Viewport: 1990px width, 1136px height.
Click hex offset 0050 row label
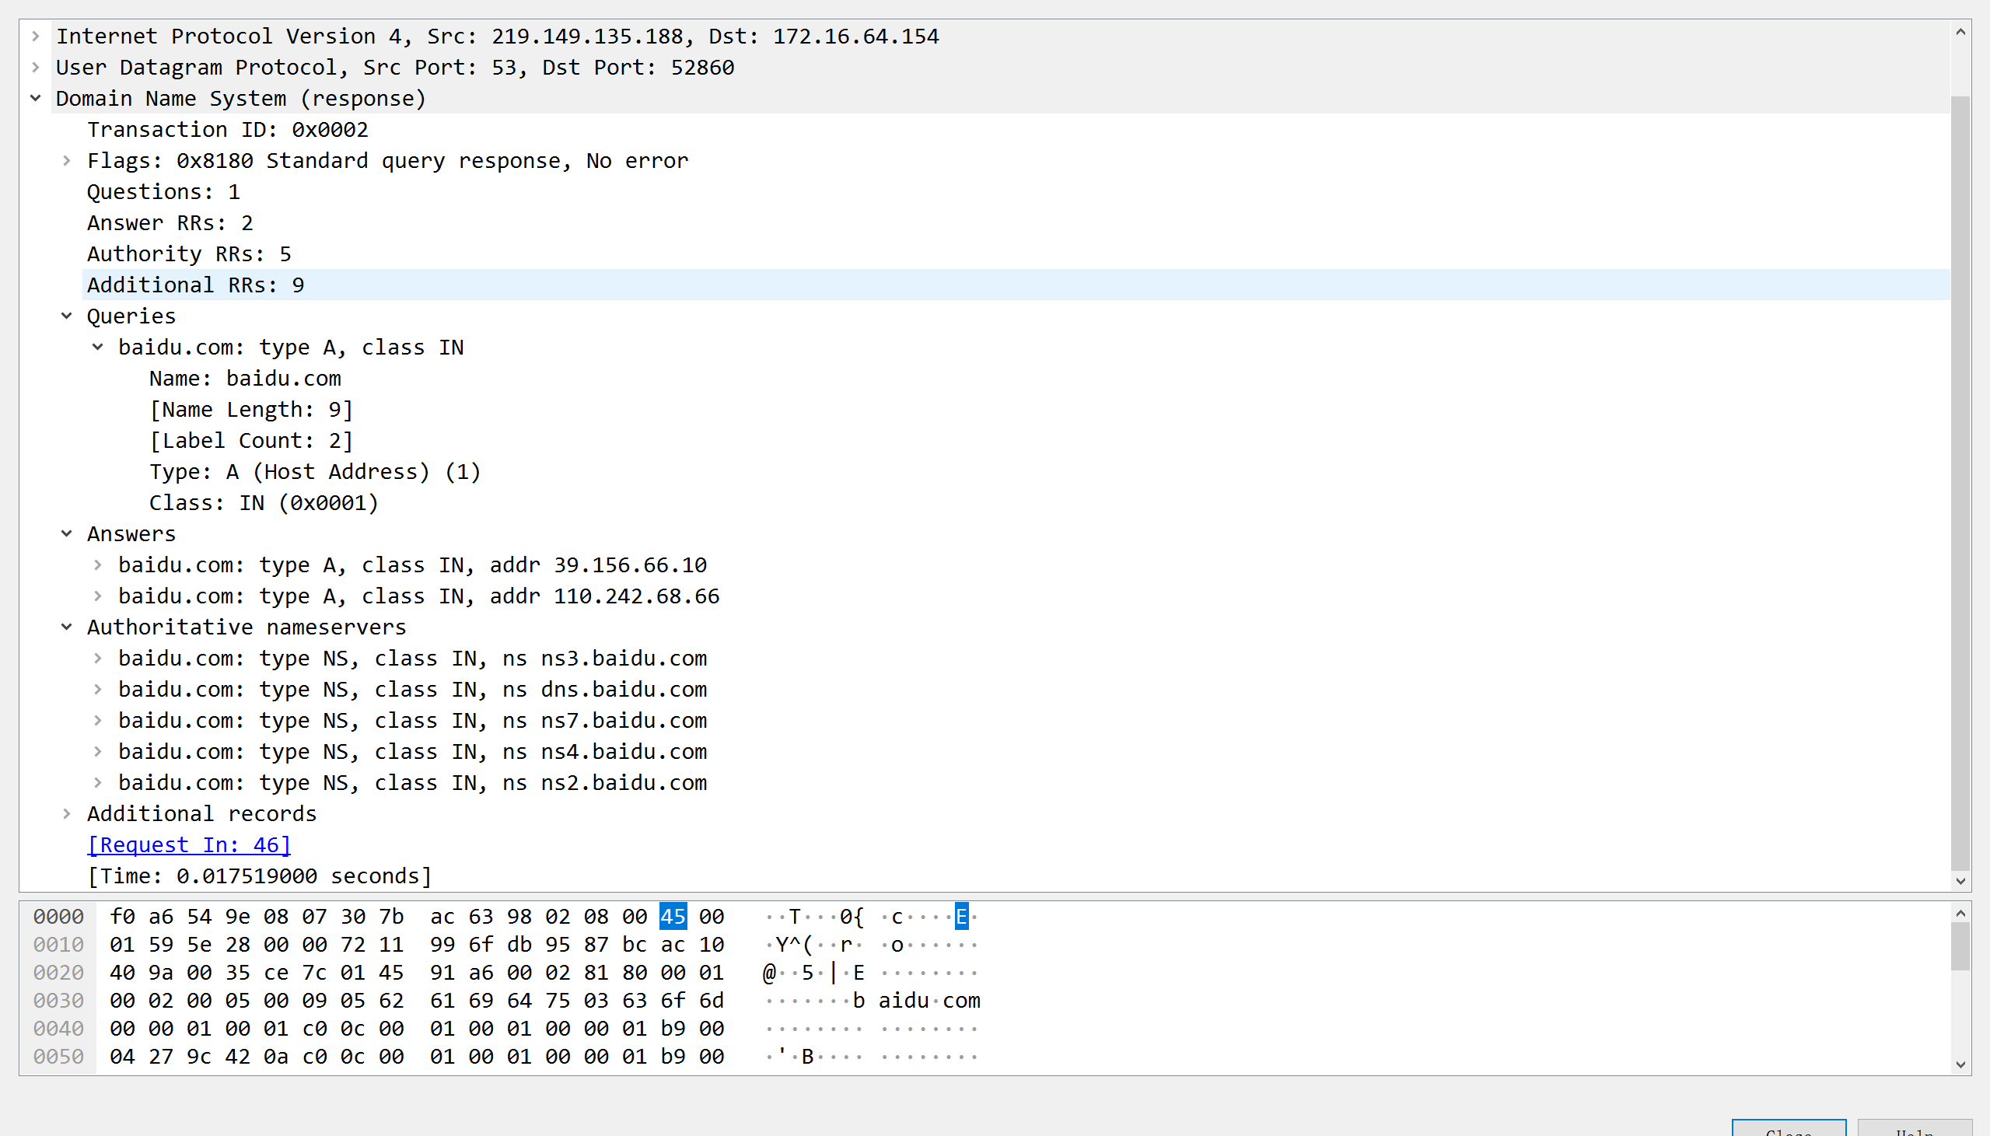58,1057
